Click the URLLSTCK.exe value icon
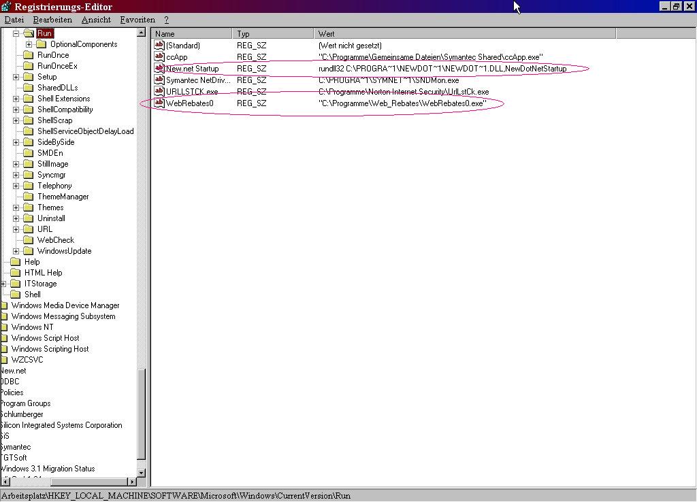Screen dimensions: 697x502 point(159,91)
